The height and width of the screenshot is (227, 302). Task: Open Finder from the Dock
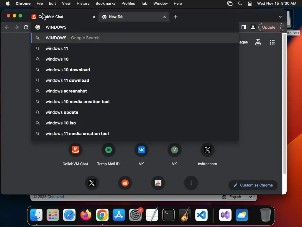click(36, 215)
